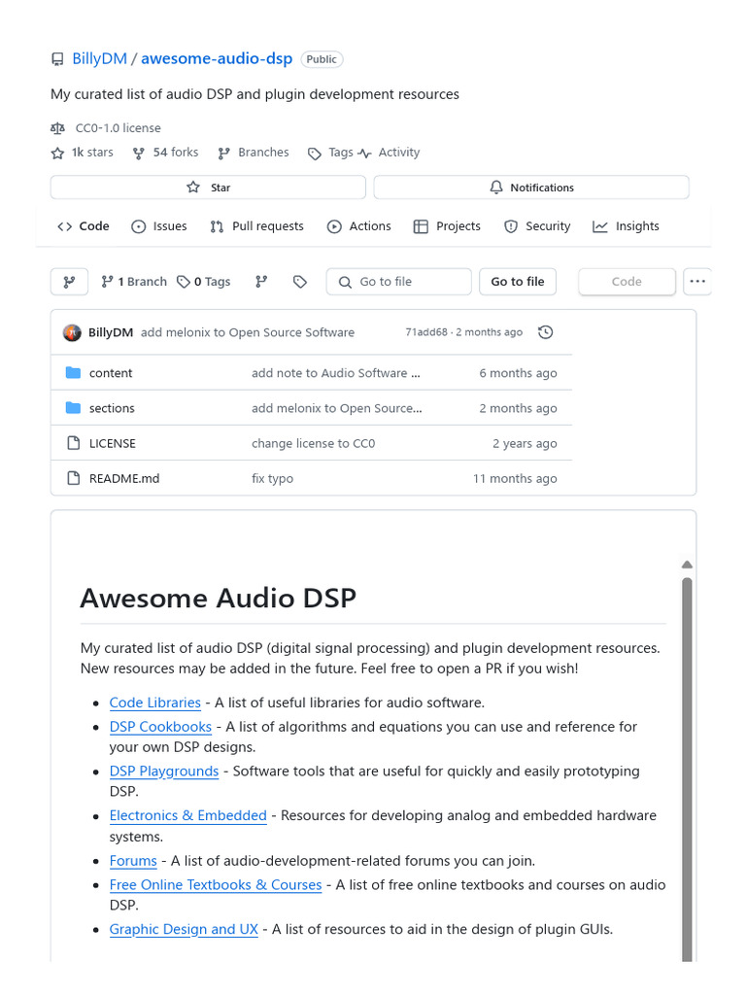The height and width of the screenshot is (995, 746).
Task: Click the README scrollbar up arrow
Action: 687,565
